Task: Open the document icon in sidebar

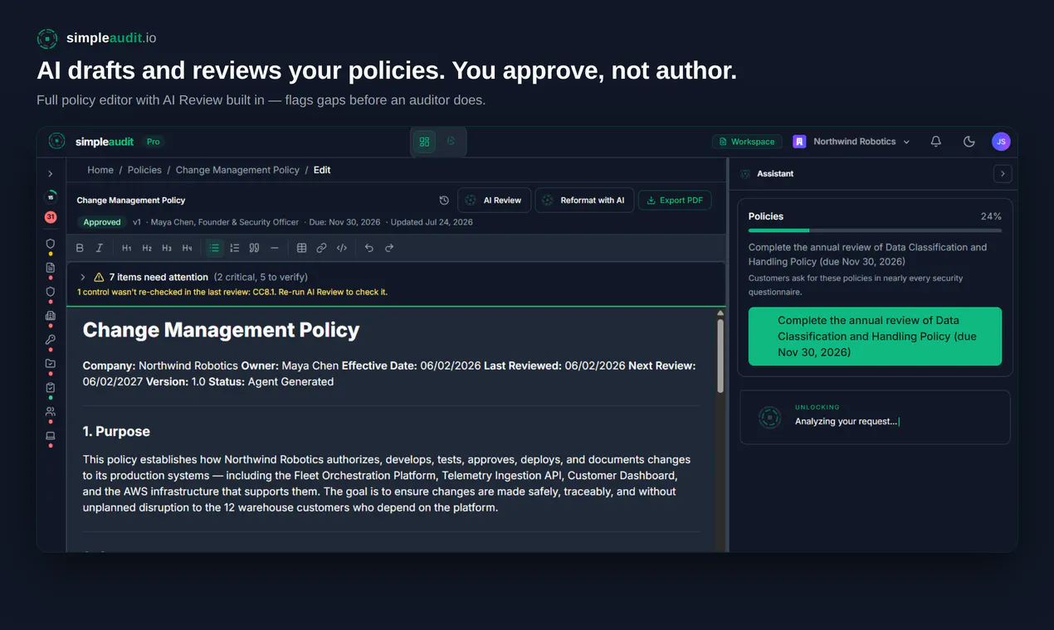Action: tap(51, 268)
